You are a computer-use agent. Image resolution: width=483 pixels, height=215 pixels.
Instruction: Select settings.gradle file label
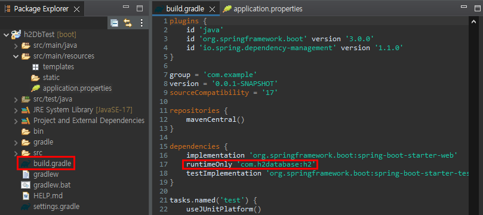click(56, 207)
